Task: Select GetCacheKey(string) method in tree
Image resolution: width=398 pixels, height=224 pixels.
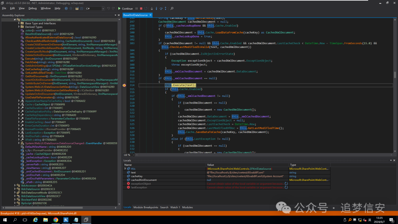Action: pos(49,69)
